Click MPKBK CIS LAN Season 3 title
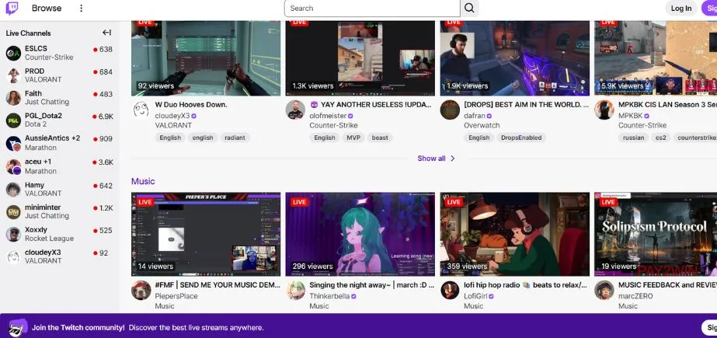This screenshot has width=717, height=338. (x=667, y=105)
